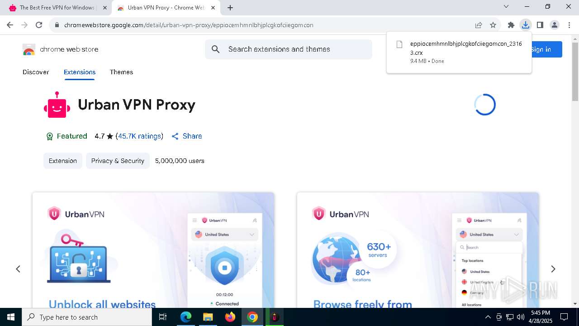Click the browser forward arrow
This screenshot has height=326, width=579.
[x=24, y=25]
